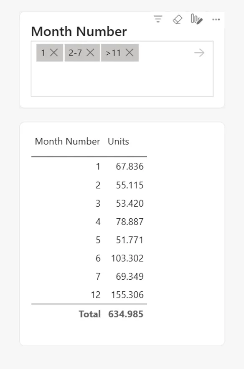244x369 pixels.
Task: Open the more options ellipsis menu
Action: coord(216,20)
